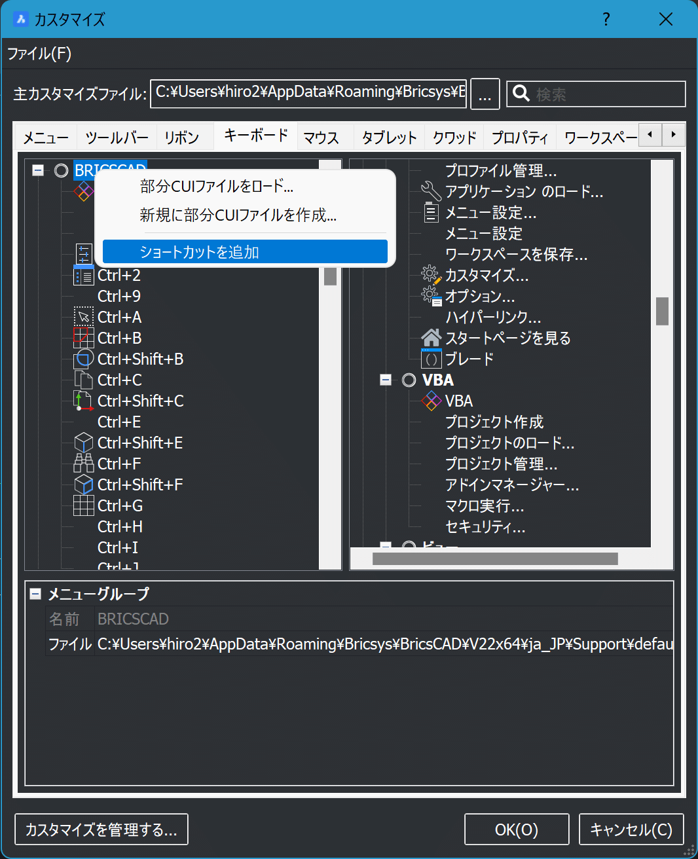
Task: Switch to the リボン tab
Action: [181, 137]
